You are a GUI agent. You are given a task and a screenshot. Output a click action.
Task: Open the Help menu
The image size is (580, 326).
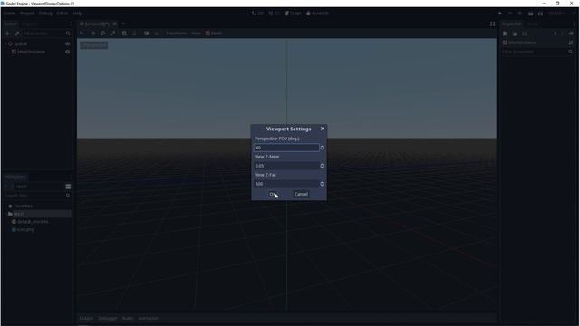[77, 14]
